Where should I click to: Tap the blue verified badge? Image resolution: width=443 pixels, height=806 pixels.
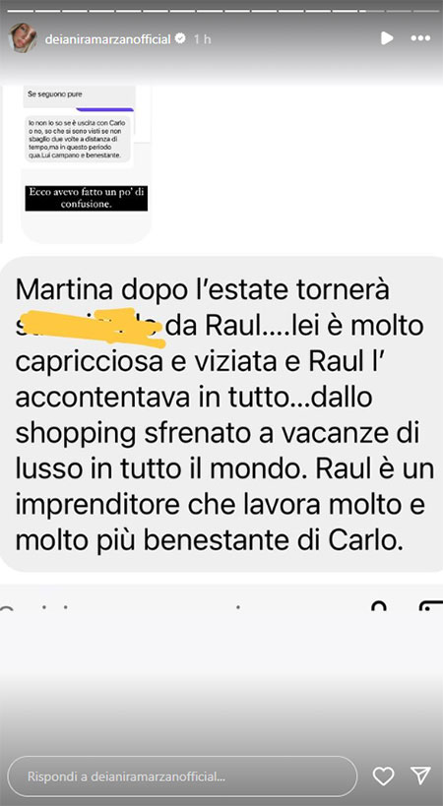click(x=180, y=38)
